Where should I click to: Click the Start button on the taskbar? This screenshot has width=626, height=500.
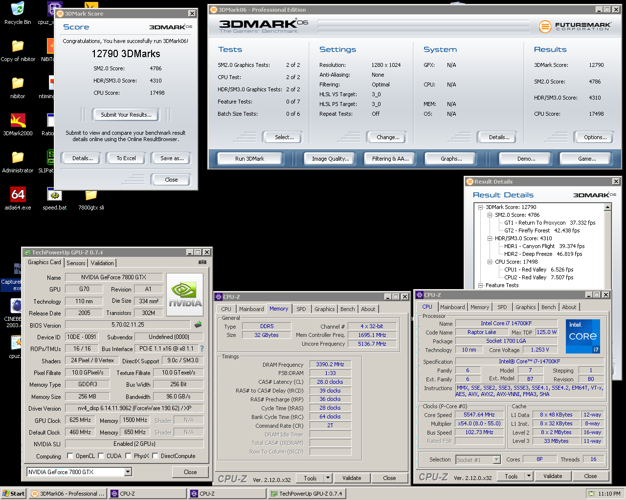click(x=13, y=494)
